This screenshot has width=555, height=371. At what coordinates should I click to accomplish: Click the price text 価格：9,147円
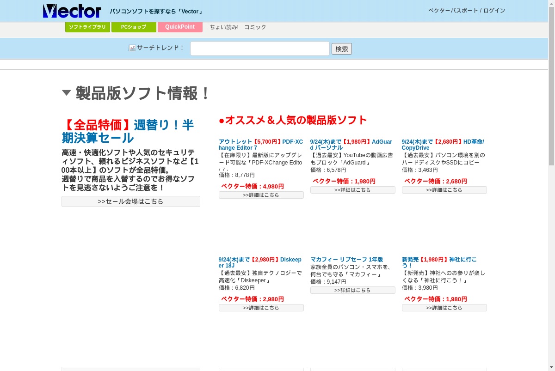tap(328, 282)
